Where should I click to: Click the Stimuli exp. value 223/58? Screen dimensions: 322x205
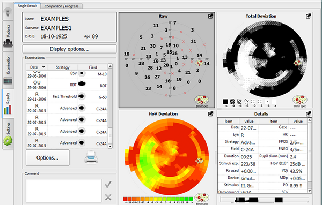(x=248, y=164)
